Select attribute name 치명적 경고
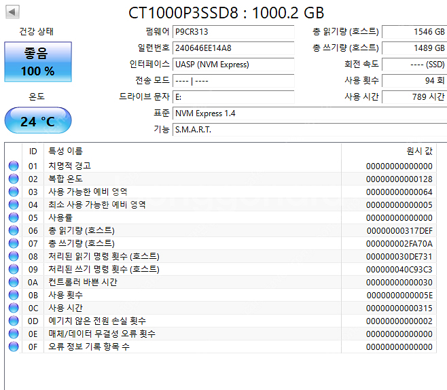Viewport: 447px width, 390px height. 69,166
